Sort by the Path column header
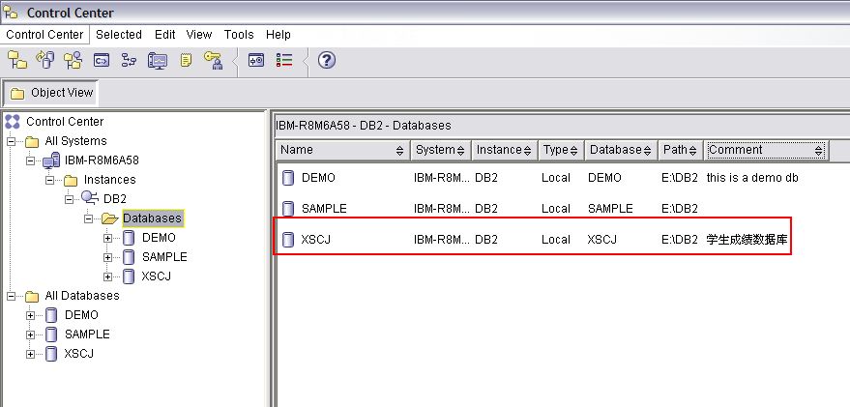This screenshot has width=850, height=407. click(x=681, y=150)
